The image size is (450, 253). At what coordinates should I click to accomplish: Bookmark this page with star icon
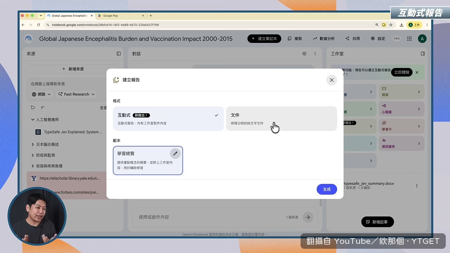click(x=391, y=25)
